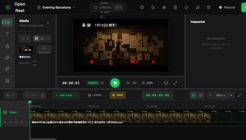Viewport: 246px width, 140px height.
Task: Start screen recording with Record button
Action: coord(227,7)
